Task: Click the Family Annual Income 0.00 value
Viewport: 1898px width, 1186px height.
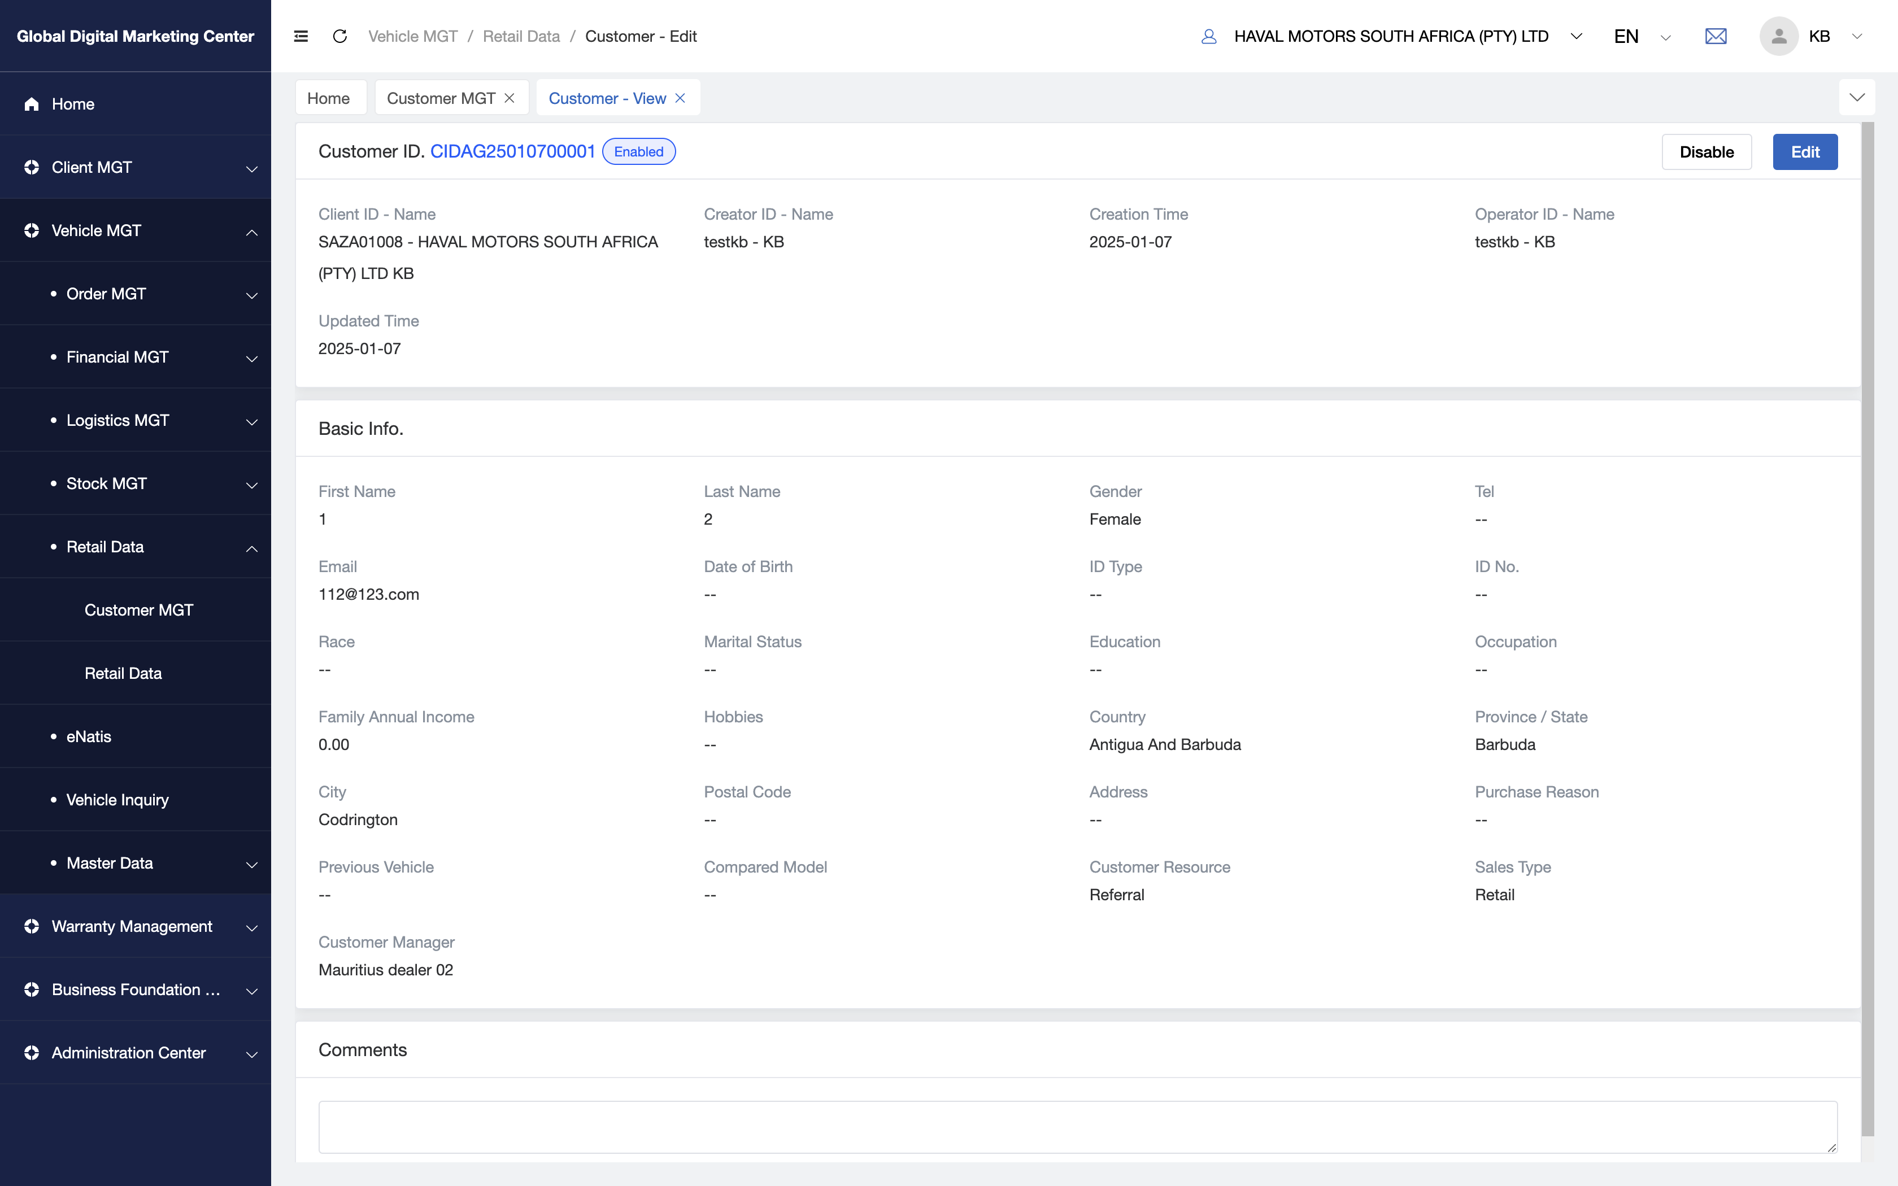Action: point(333,744)
